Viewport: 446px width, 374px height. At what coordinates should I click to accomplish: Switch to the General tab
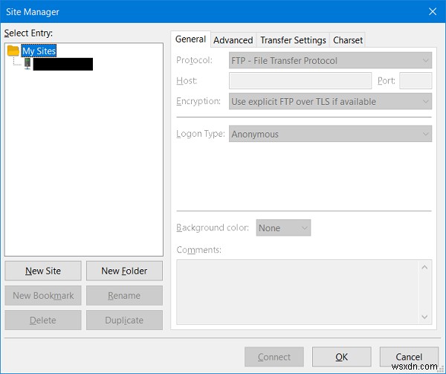click(190, 39)
